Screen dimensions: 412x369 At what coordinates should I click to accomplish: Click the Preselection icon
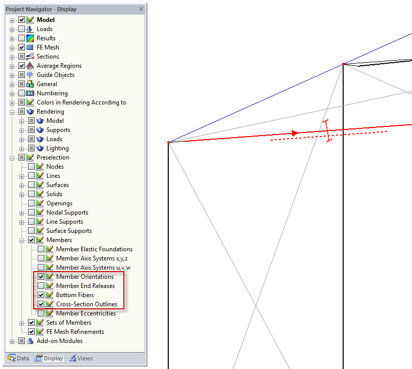click(30, 157)
